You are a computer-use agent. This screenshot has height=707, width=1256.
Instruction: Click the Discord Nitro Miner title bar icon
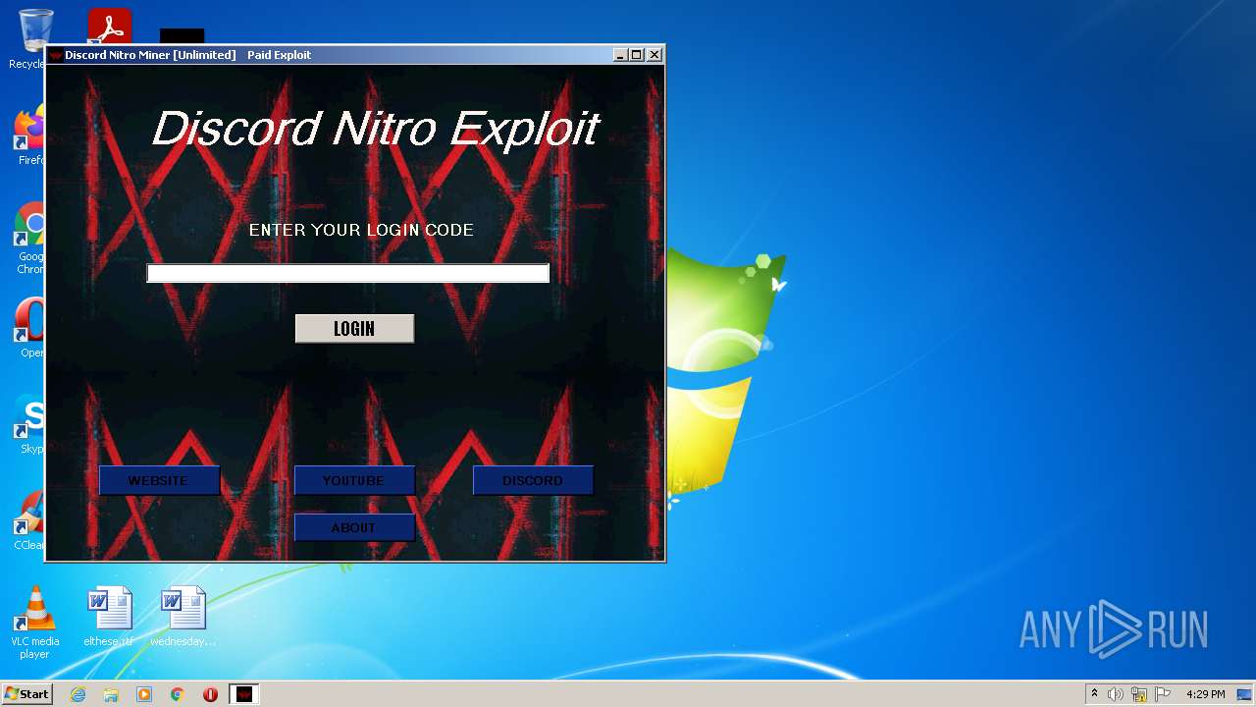tap(56, 55)
